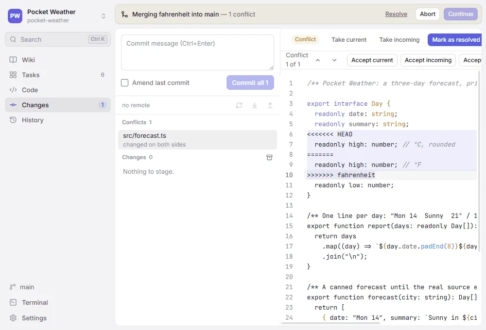This screenshot has width=486, height=330.
Task: Click the Wiki book icon
Action: (13, 60)
